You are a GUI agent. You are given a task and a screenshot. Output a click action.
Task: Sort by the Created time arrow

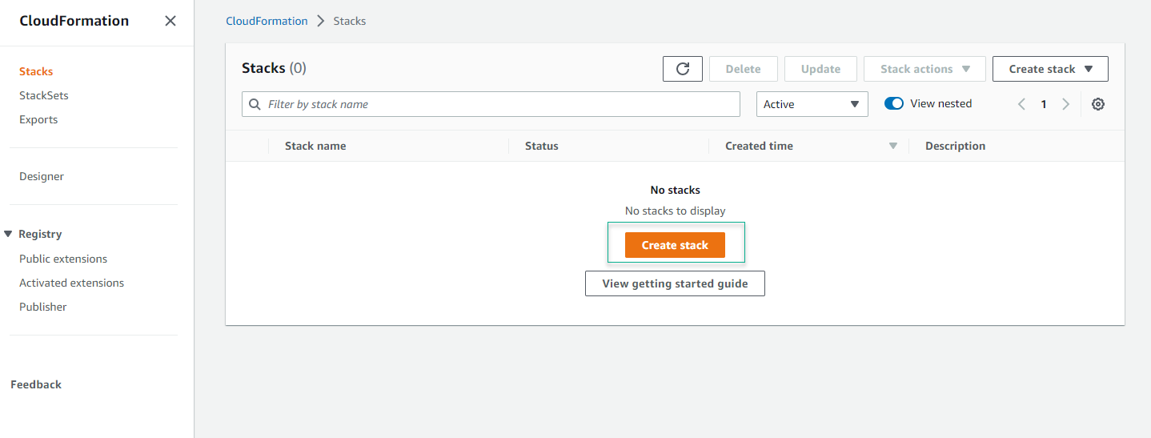pyautogui.click(x=893, y=147)
